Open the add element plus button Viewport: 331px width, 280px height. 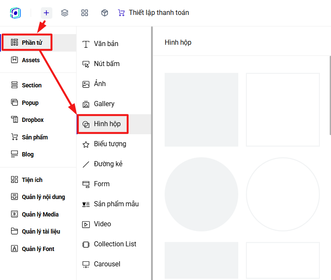46,13
